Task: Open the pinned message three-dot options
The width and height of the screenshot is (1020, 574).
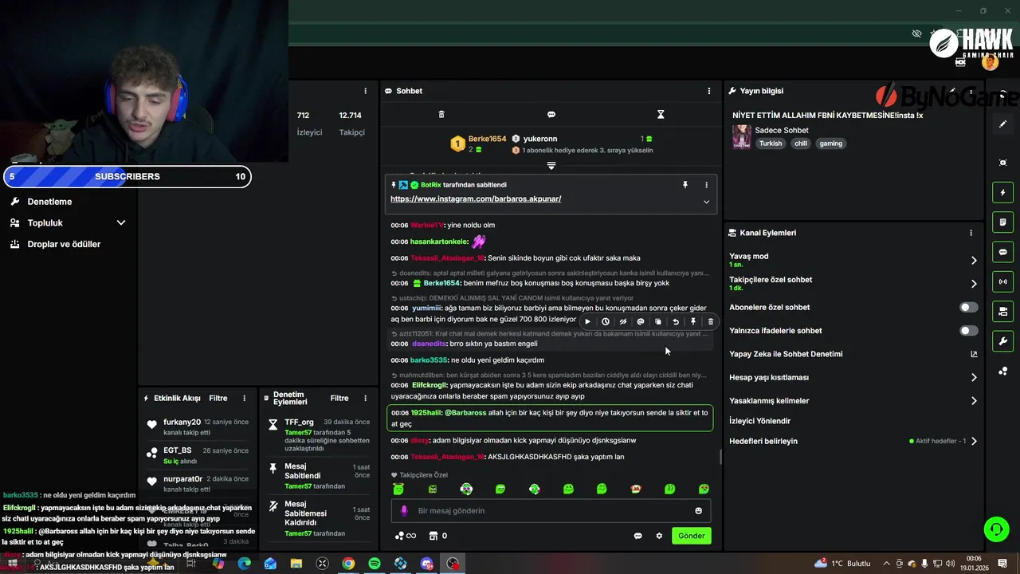Action: click(x=706, y=185)
